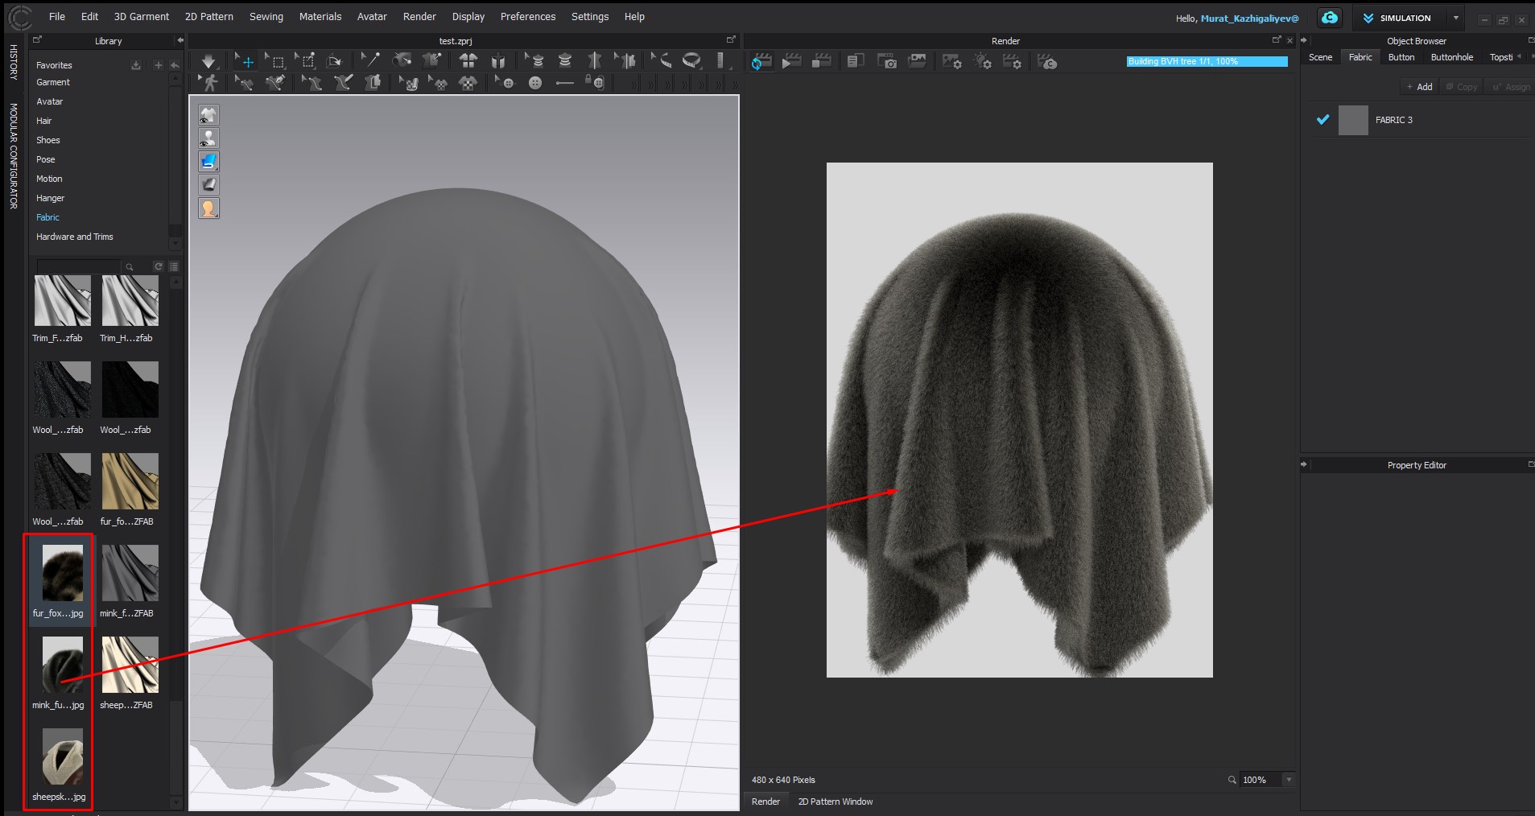Expand the HISTORY side panel
This screenshot has width=1535, height=816.
tap(13, 62)
